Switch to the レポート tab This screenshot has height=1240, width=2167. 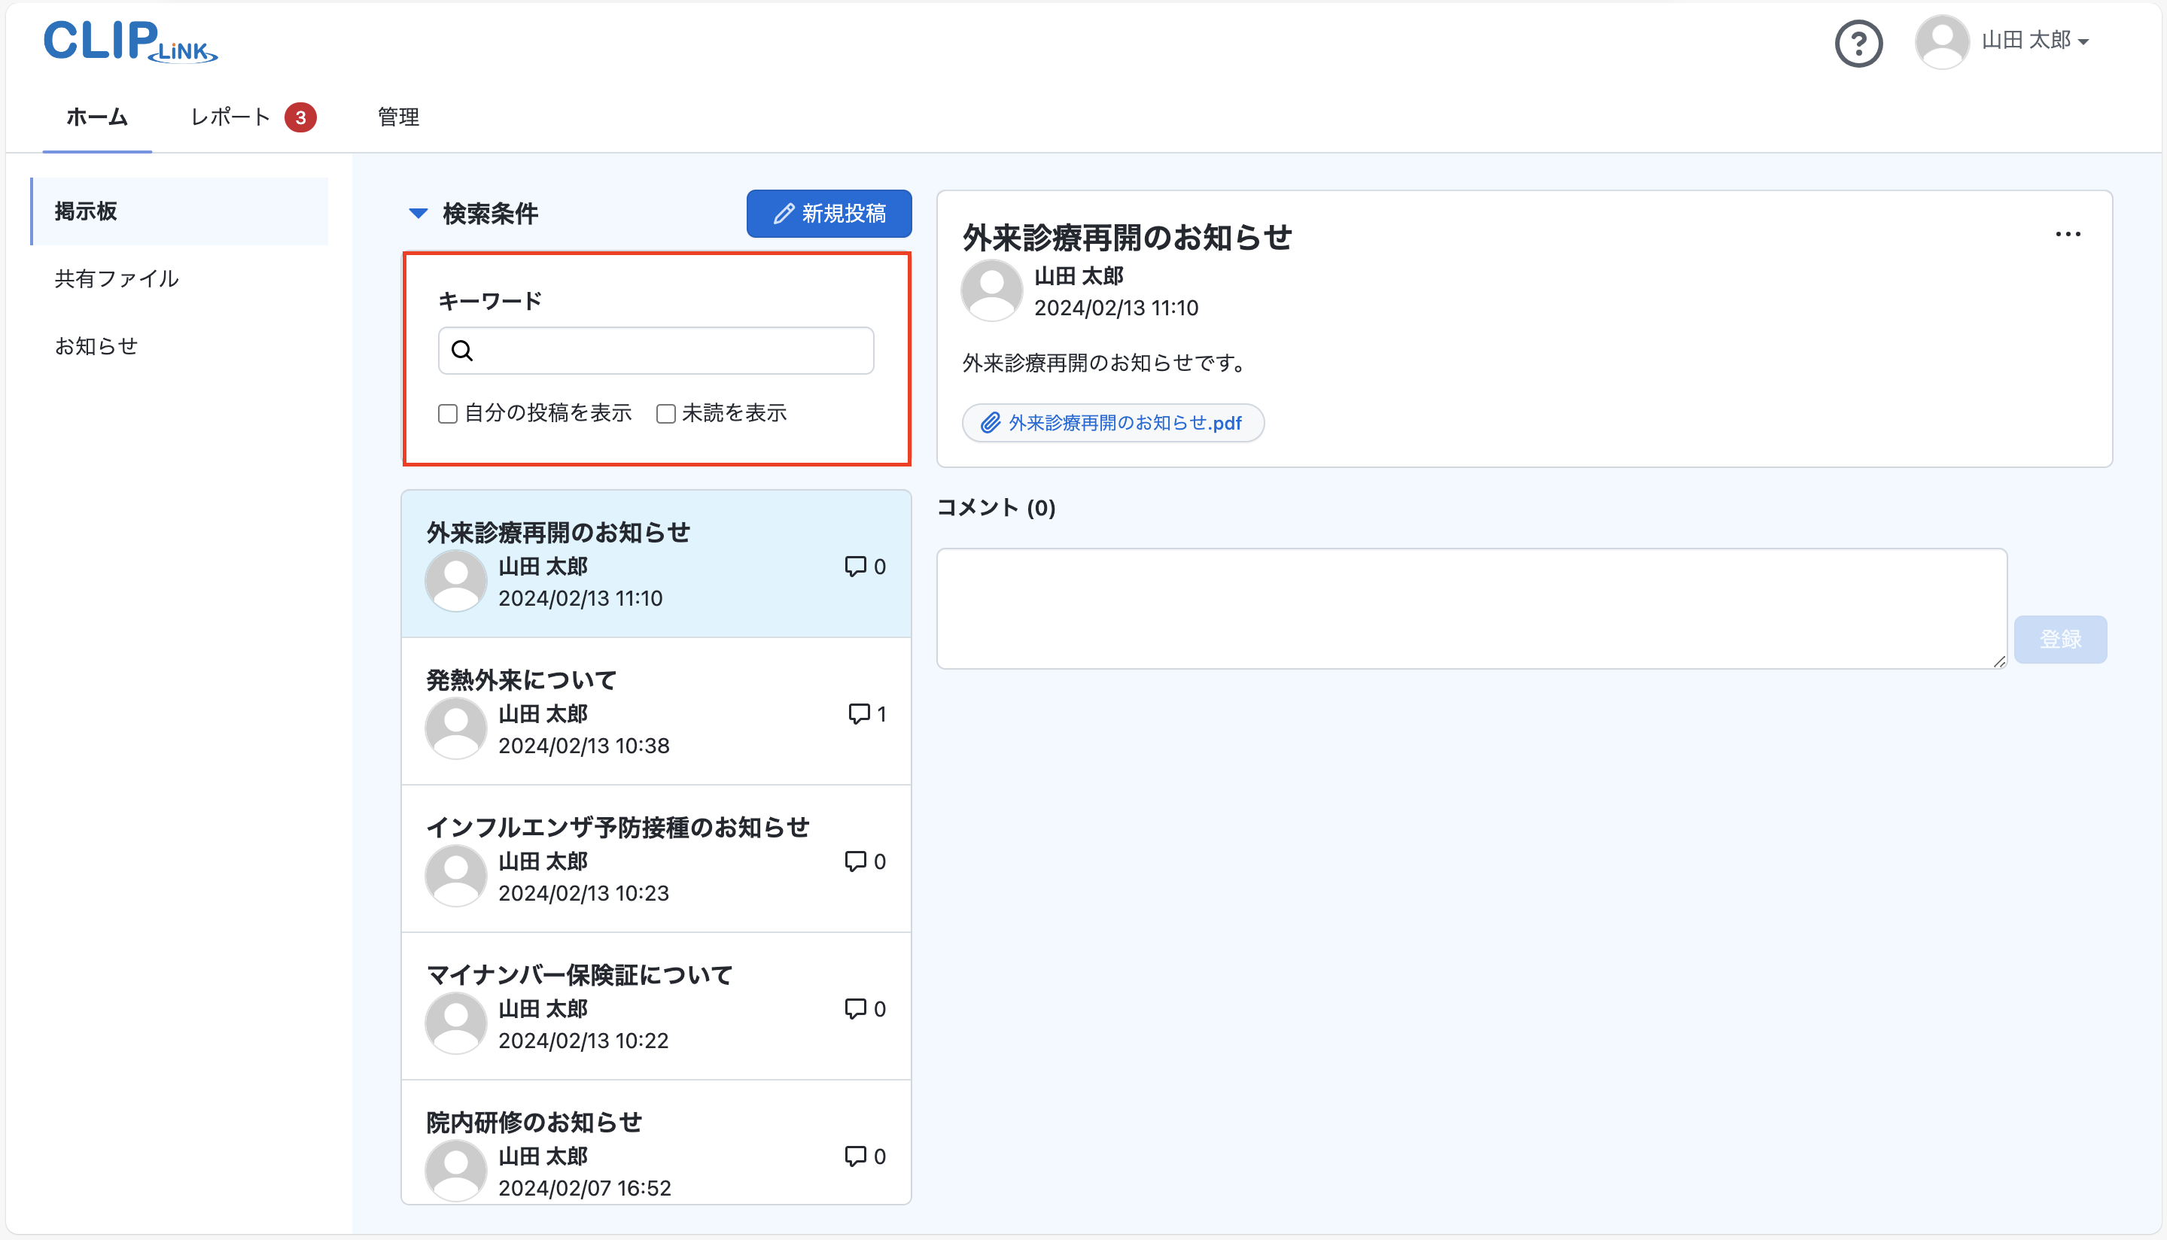coord(230,117)
